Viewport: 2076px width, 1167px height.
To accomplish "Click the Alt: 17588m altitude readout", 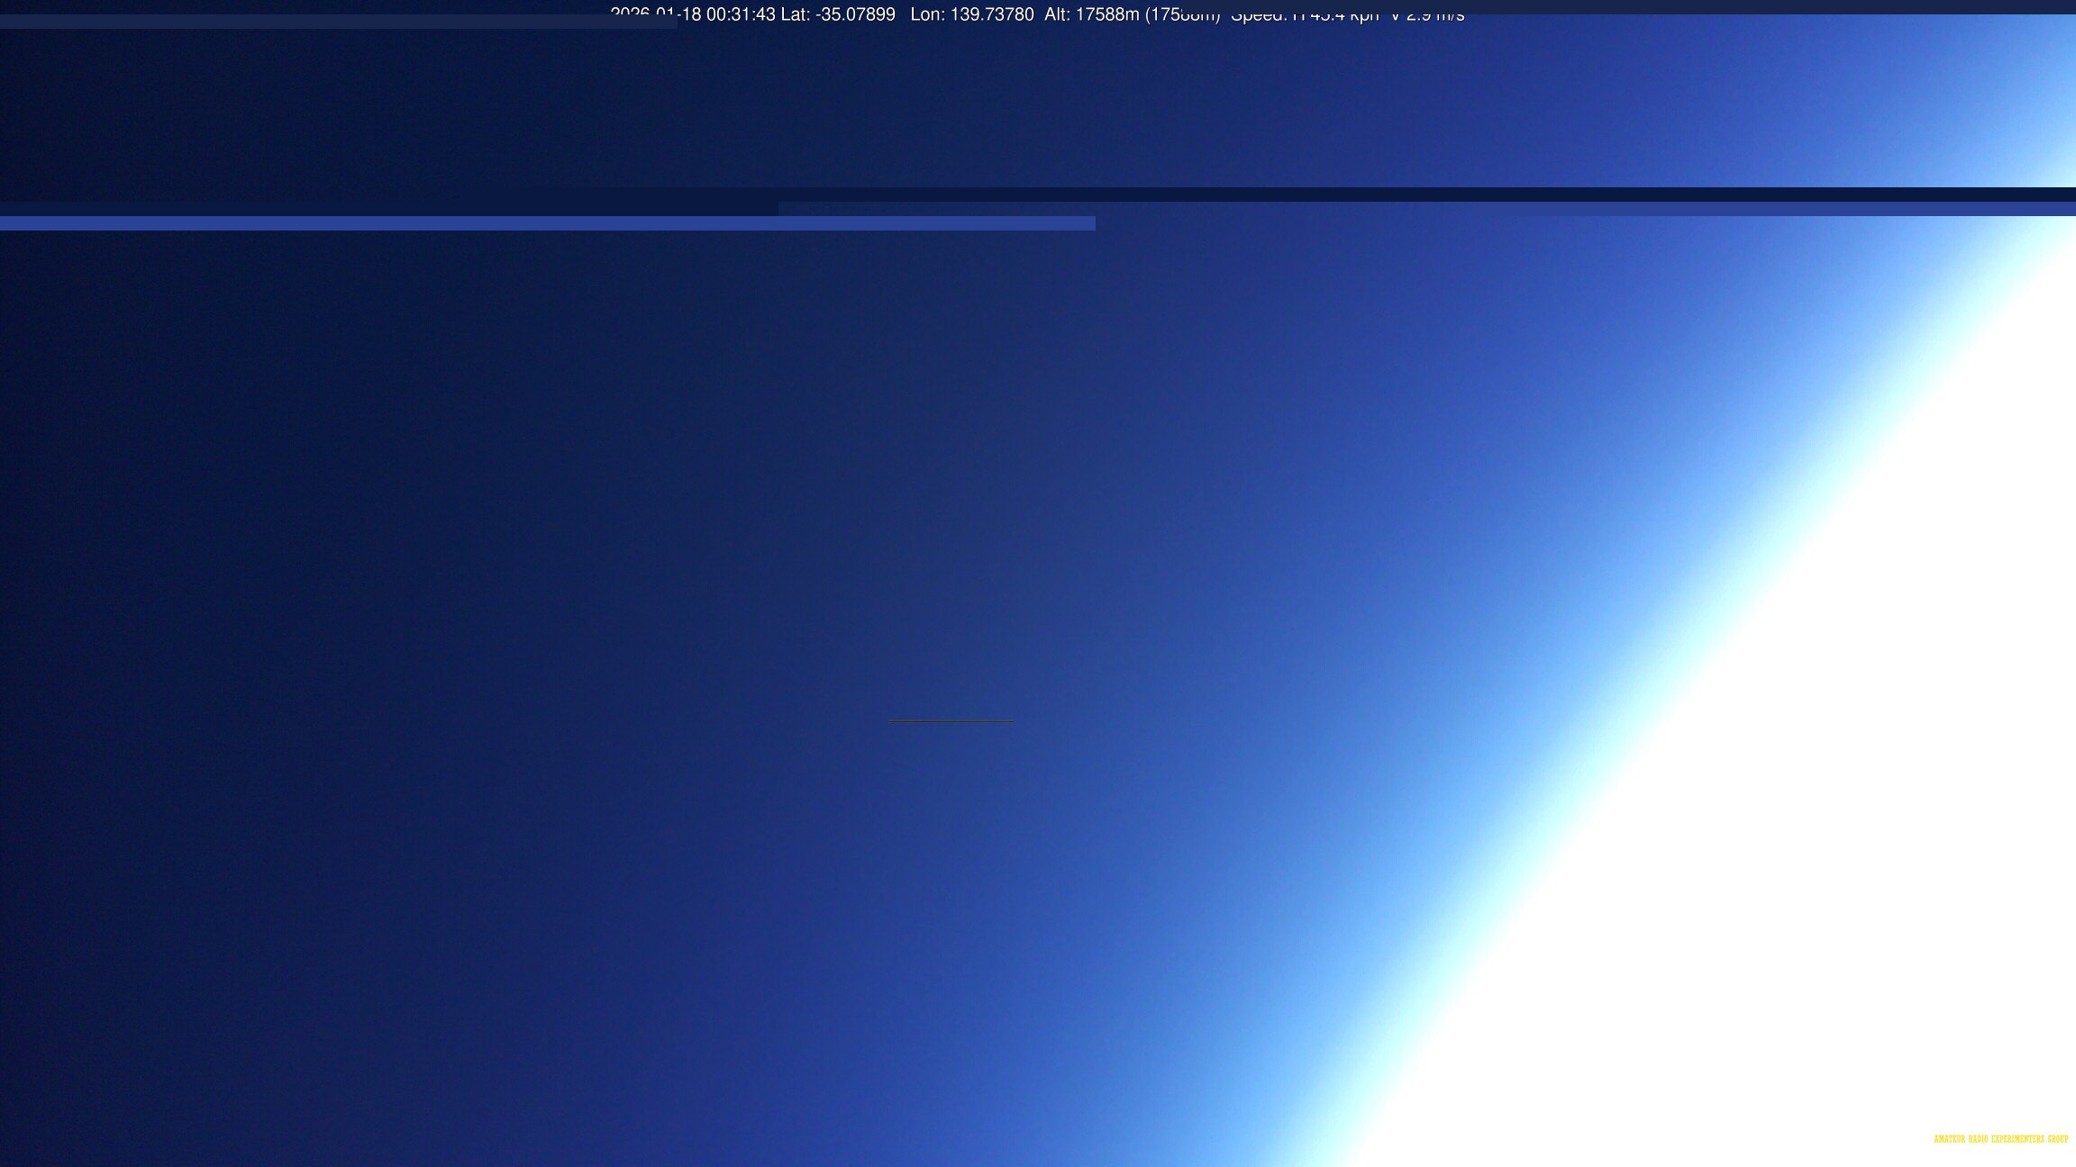I will [x=1092, y=15].
